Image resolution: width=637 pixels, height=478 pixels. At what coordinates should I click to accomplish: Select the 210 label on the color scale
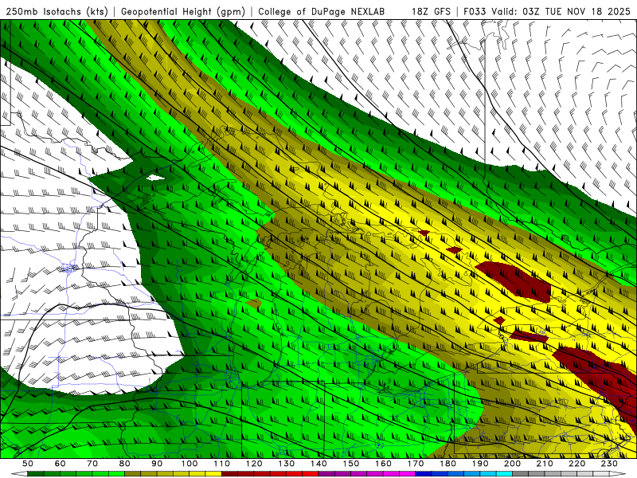tap(545, 464)
